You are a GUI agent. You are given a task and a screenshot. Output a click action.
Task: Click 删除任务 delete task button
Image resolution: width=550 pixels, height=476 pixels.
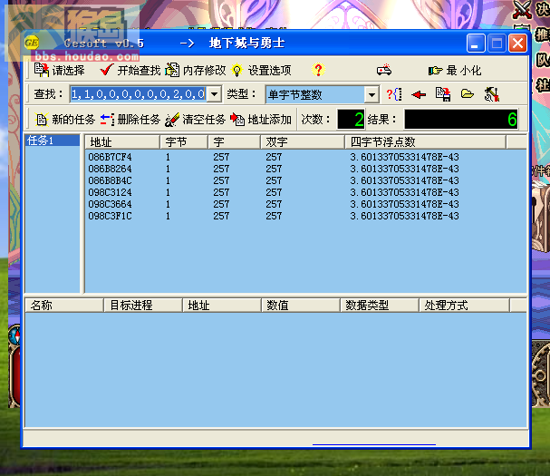point(130,120)
